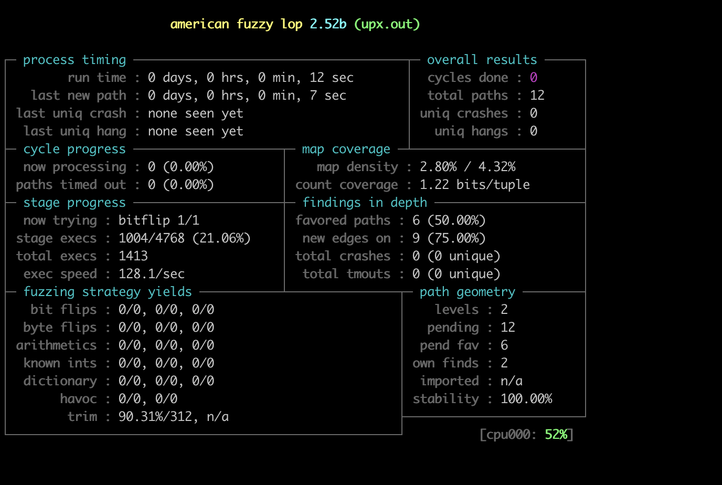722x485 pixels.
Task: Select the stability value "100.00%"
Action: (526, 399)
